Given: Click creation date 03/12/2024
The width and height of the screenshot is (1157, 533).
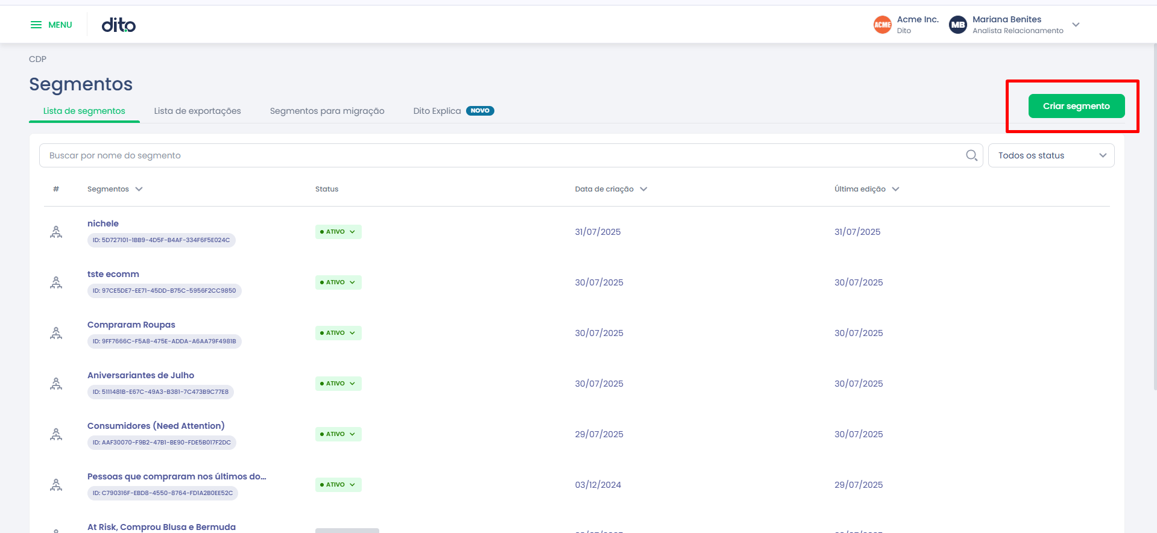Looking at the screenshot, I should 598,485.
